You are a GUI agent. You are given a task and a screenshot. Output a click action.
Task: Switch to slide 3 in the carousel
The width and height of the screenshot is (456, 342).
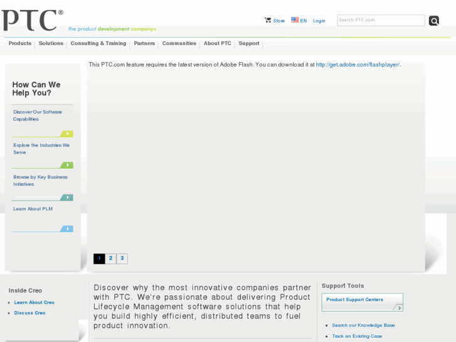point(122,259)
